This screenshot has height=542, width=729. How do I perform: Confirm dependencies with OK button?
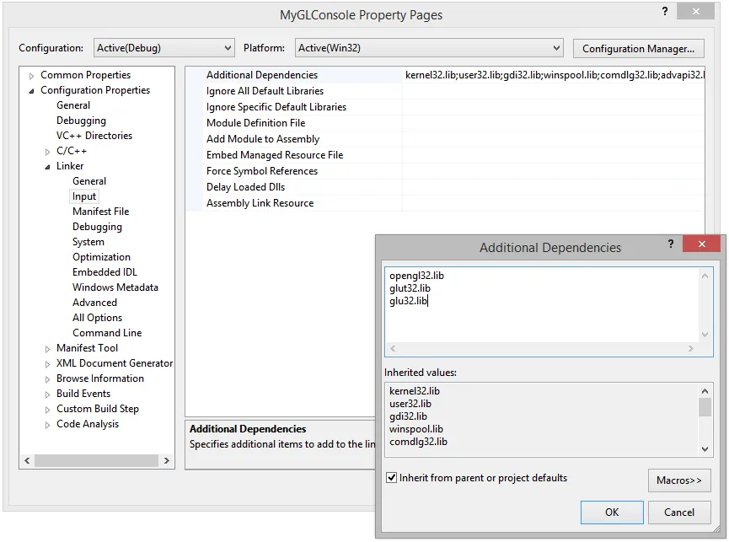coord(612,512)
